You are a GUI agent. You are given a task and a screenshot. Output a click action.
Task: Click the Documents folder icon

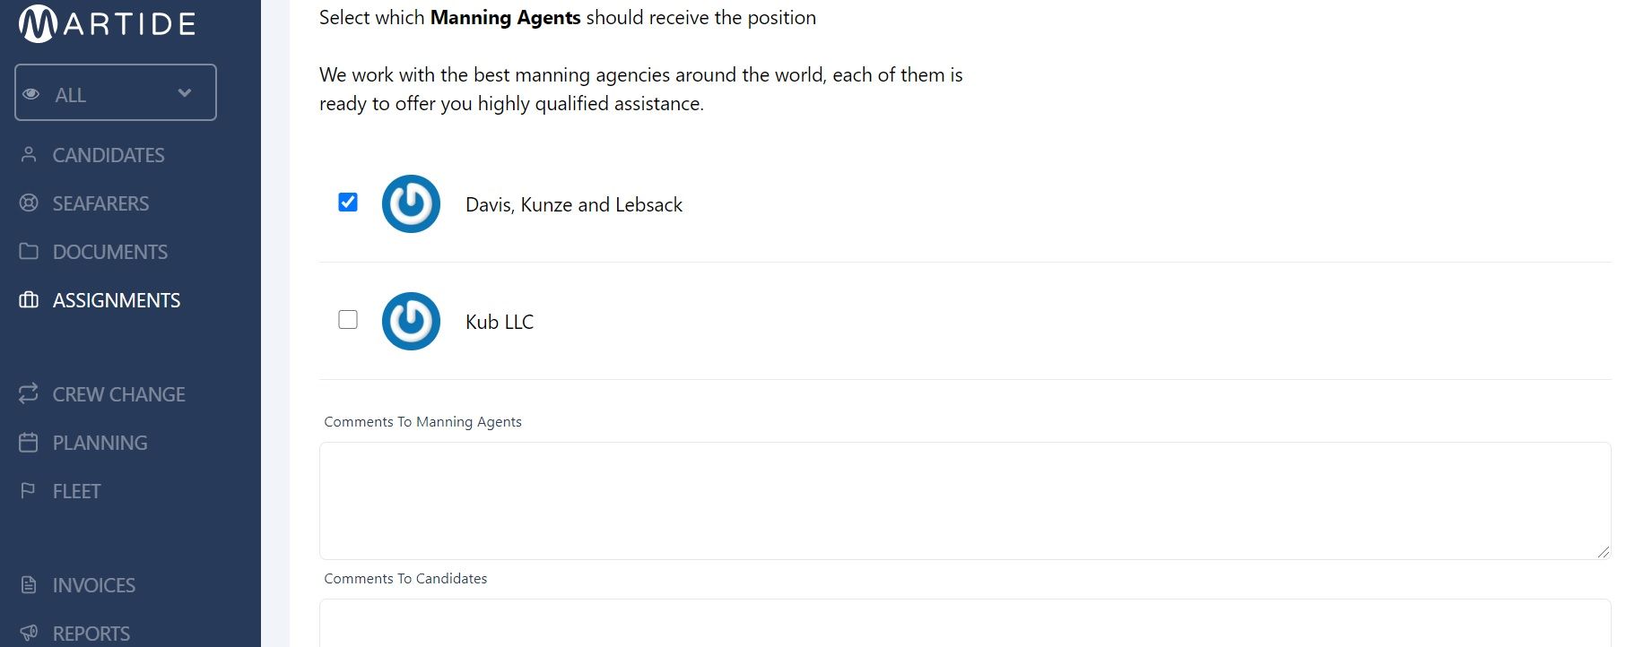coord(29,251)
